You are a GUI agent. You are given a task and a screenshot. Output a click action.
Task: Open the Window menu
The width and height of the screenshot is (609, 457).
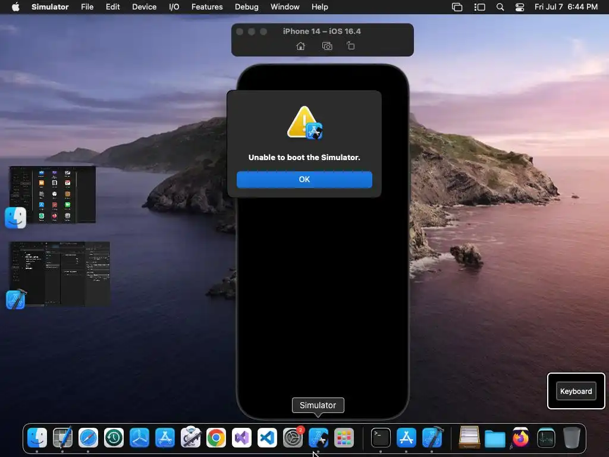pyautogui.click(x=285, y=7)
